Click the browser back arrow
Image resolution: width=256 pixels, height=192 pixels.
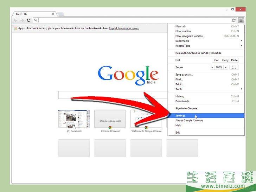coord(15,20)
